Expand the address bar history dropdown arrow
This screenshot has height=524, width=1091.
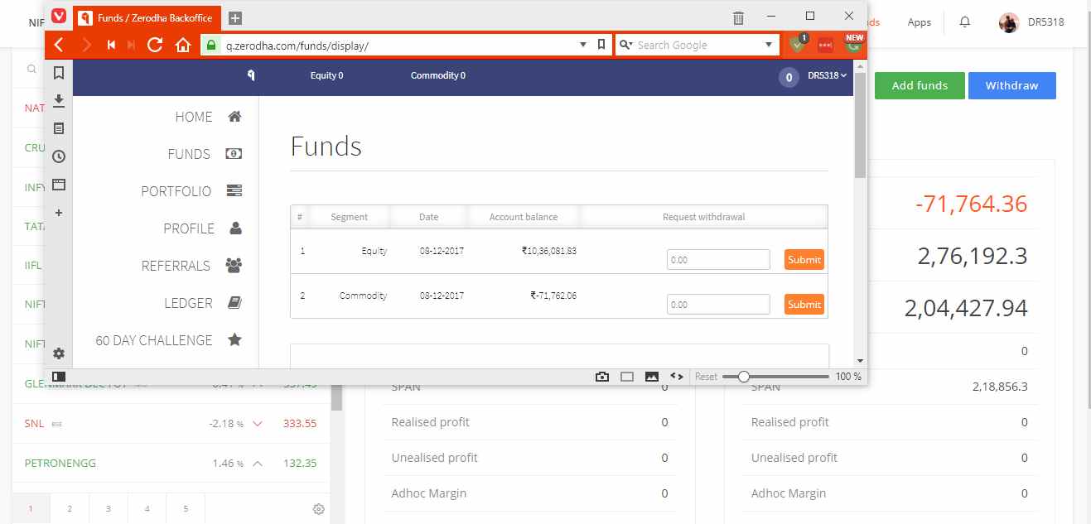click(x=584, y=45)
